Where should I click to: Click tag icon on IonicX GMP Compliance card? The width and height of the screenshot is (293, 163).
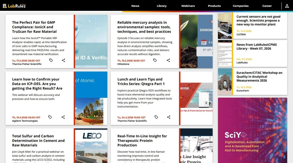pyautogui.click(x=51, y=60)
